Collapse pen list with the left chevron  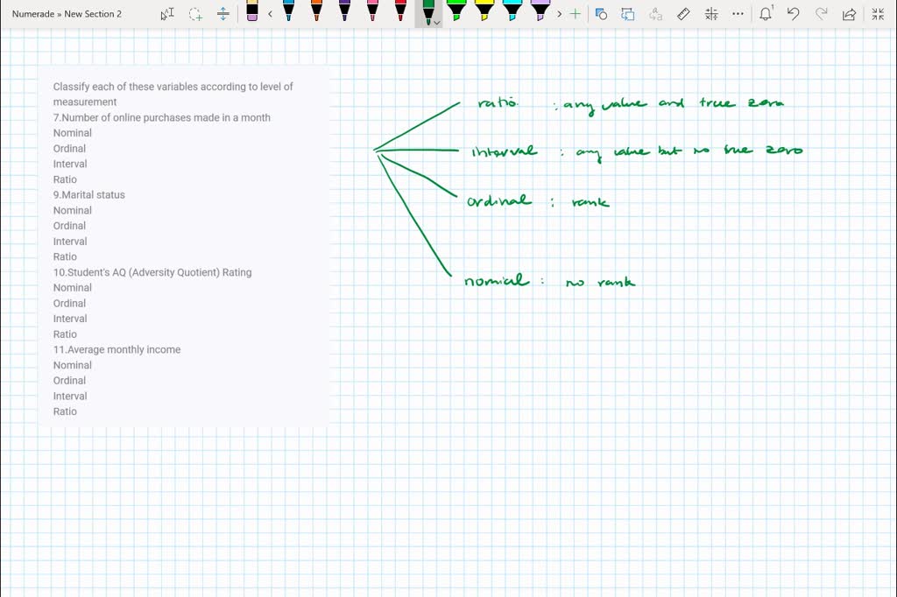tap(270, 13)
